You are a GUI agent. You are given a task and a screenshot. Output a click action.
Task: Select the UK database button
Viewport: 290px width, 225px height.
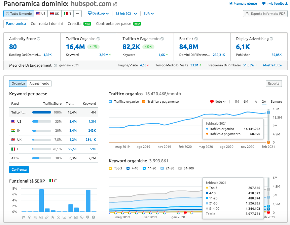point(55,14)
